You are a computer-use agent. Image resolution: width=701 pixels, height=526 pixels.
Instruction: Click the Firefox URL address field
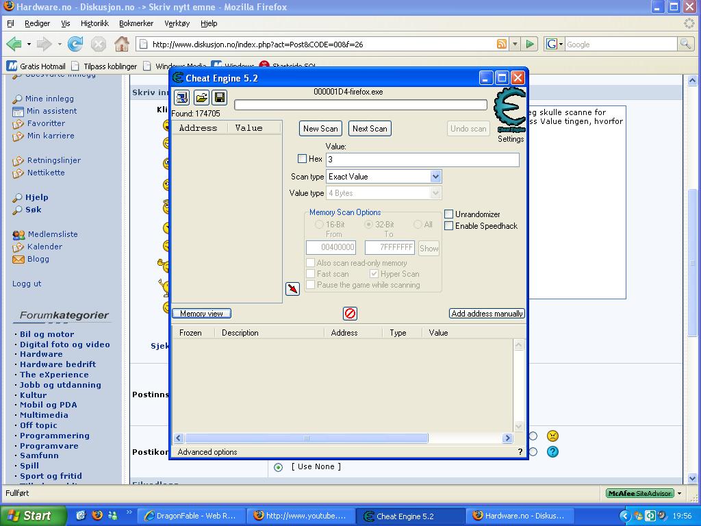(x=322, y=44)
